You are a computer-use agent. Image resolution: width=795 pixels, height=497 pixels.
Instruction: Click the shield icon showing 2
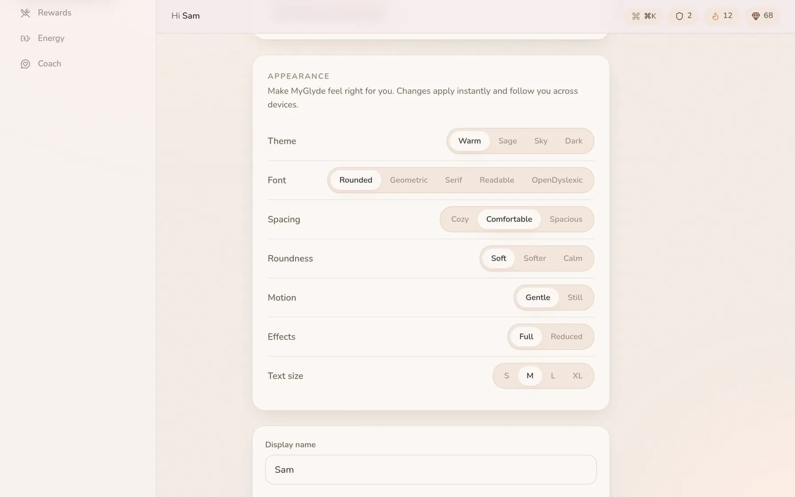pos(679,16)
